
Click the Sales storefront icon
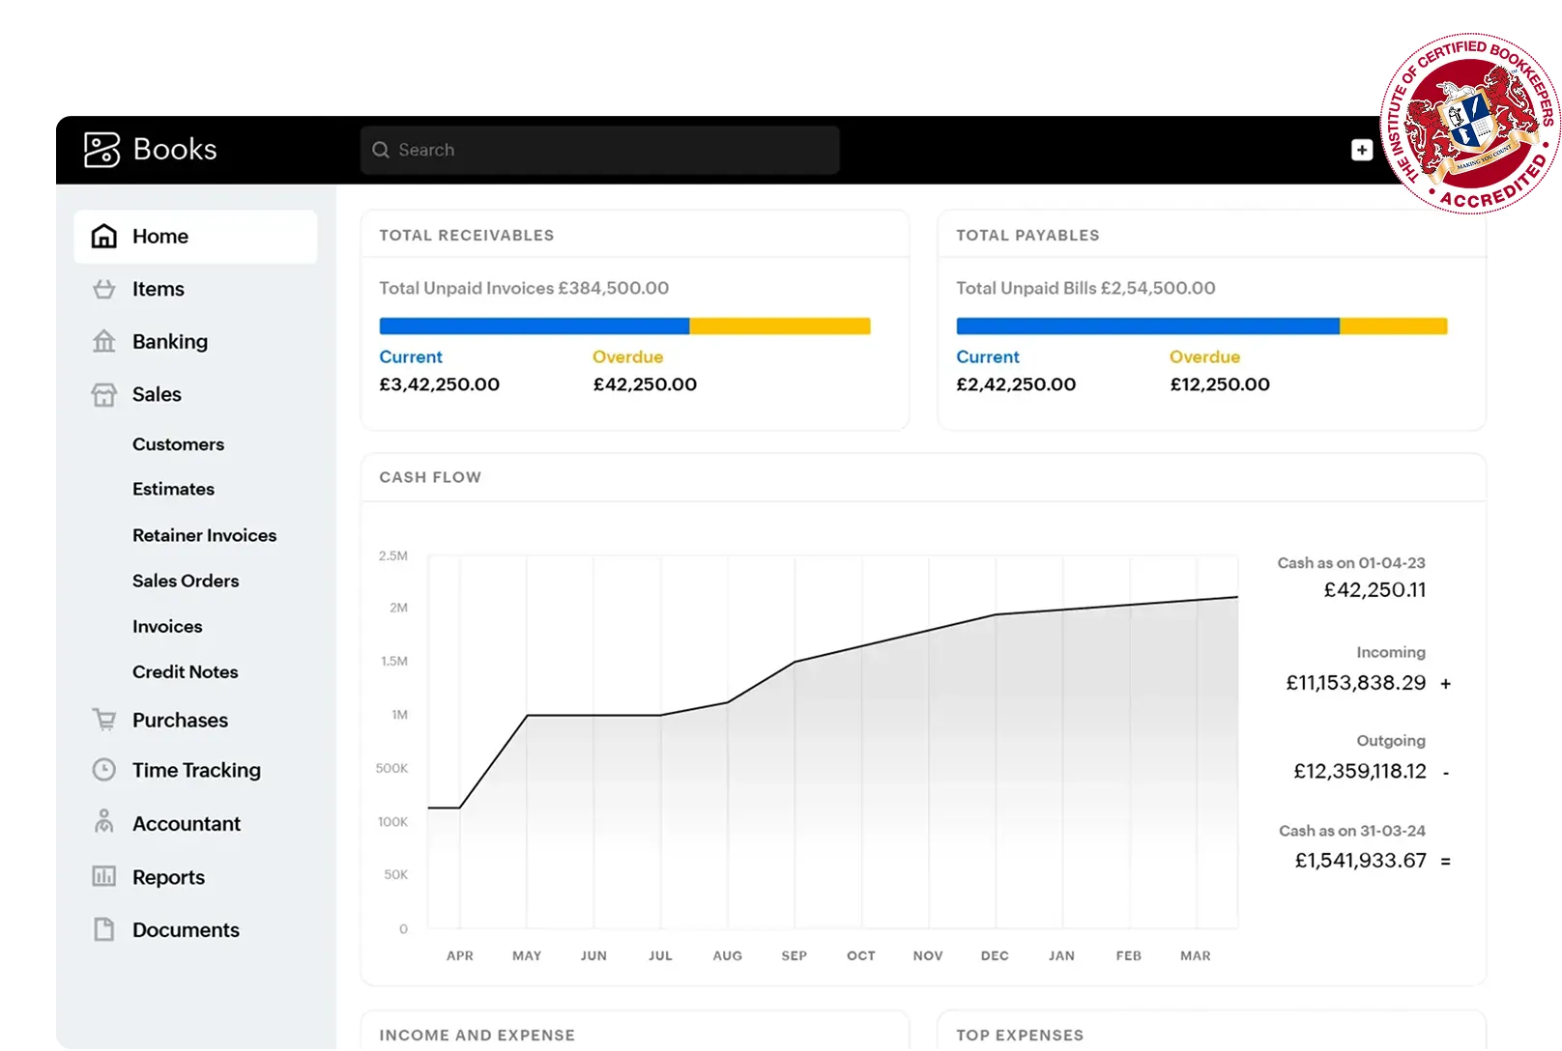(x=103, y=394)
